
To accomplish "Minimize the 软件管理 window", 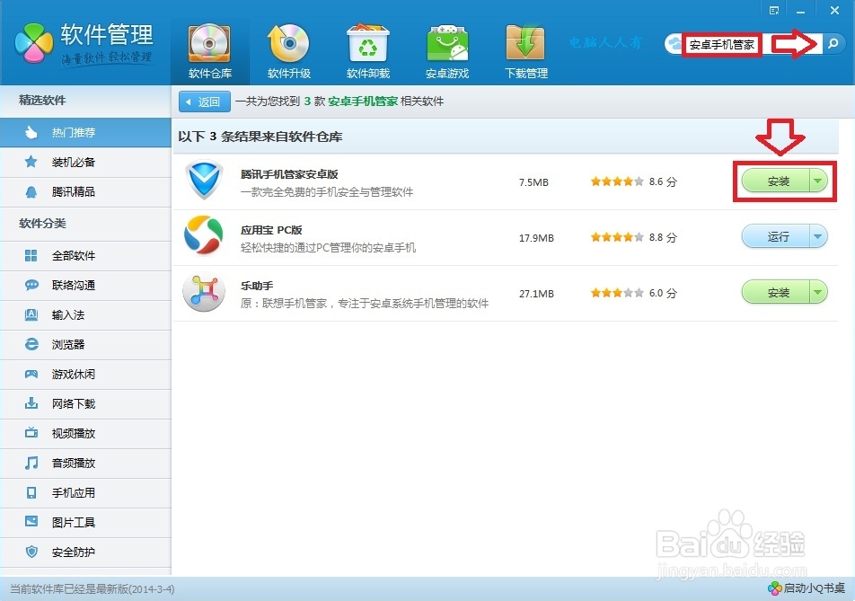I will click(800, 11).
